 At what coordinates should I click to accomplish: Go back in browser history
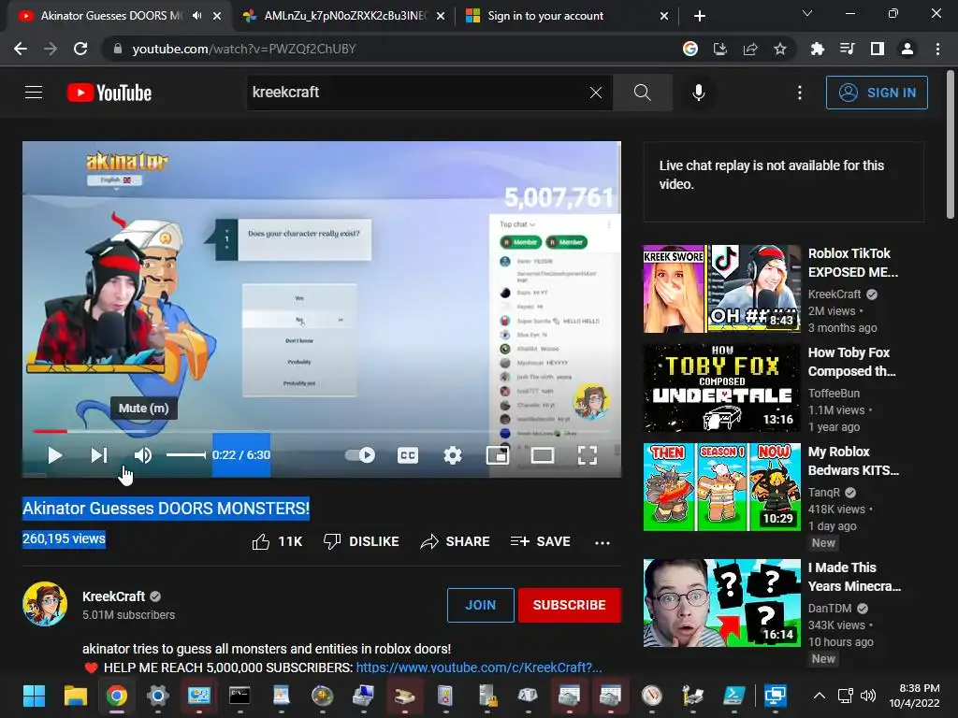(x=21, y=49)
